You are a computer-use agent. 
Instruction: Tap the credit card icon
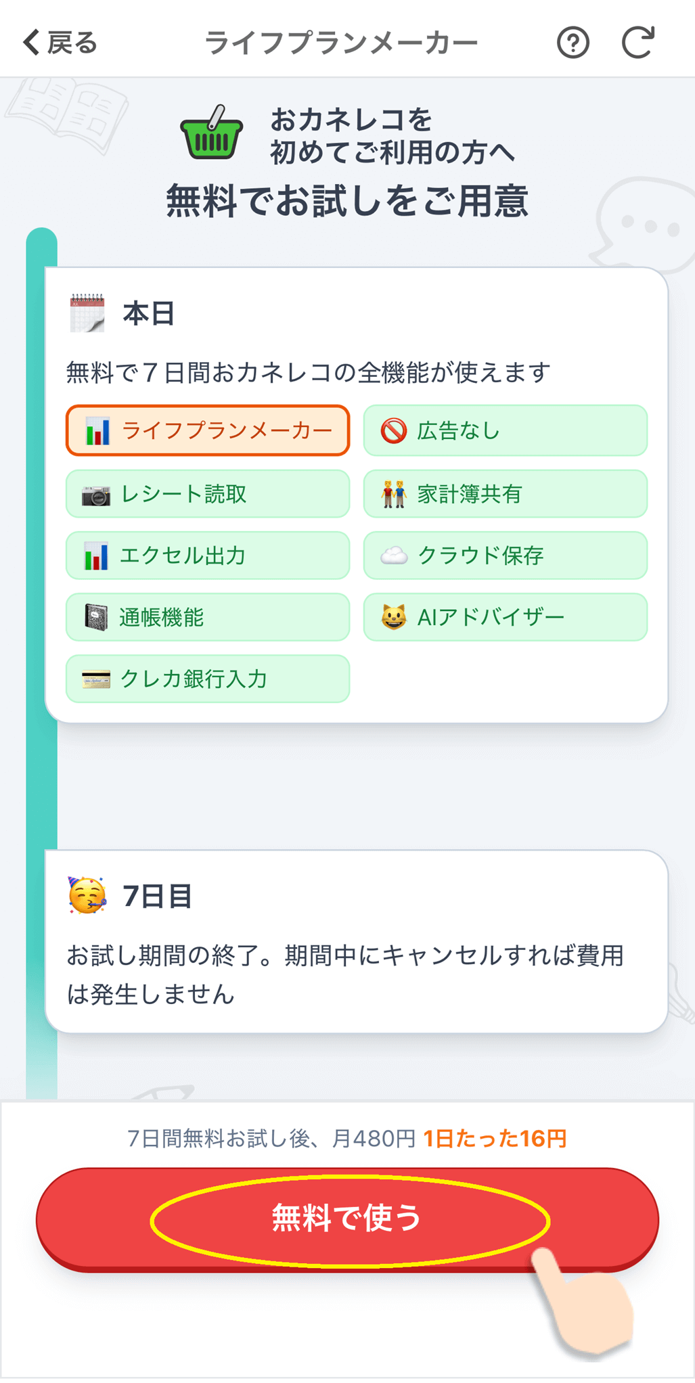pyautogui.click(x=96, y=679)
